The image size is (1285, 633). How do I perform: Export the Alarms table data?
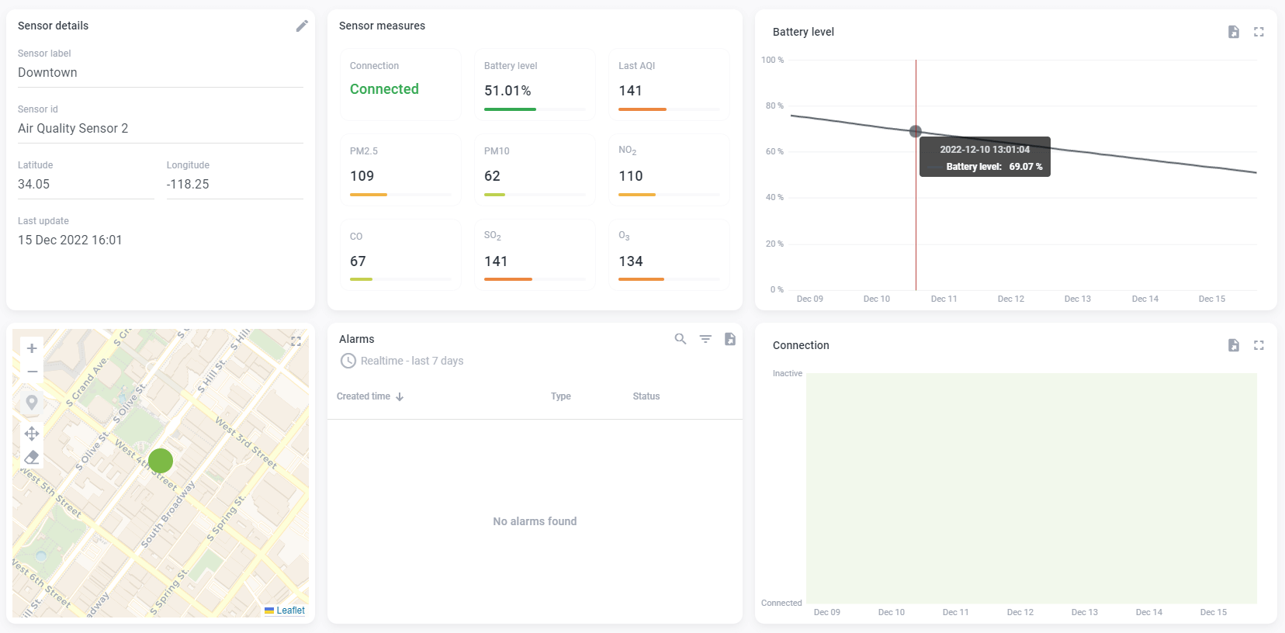[730, 339]
